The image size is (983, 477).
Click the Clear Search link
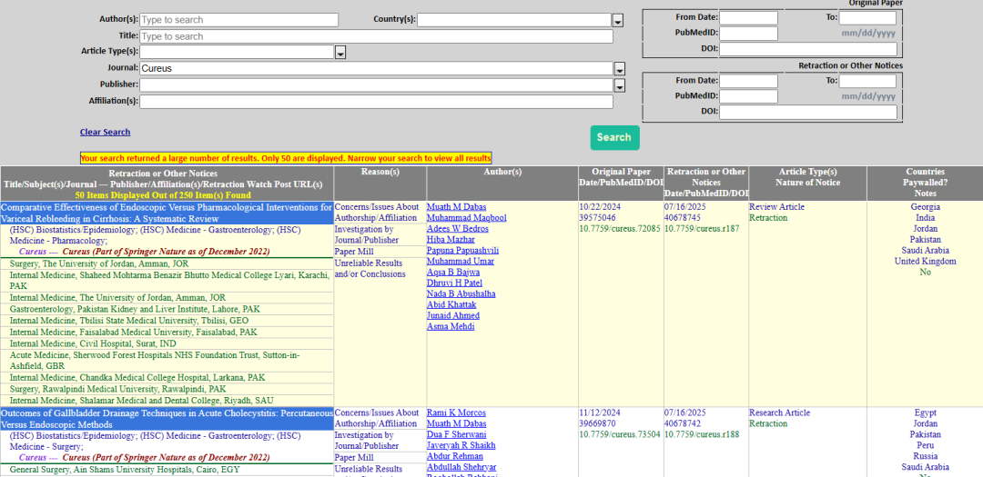click(105, 133)
